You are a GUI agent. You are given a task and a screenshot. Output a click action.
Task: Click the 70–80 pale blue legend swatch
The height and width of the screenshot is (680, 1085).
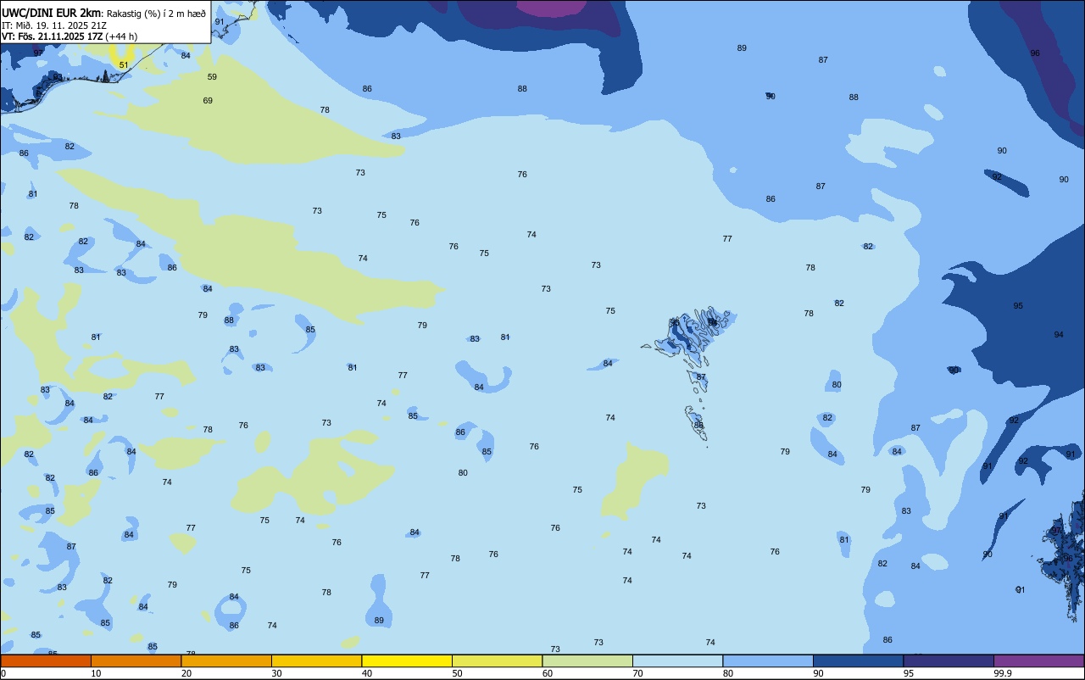point(677,660)
